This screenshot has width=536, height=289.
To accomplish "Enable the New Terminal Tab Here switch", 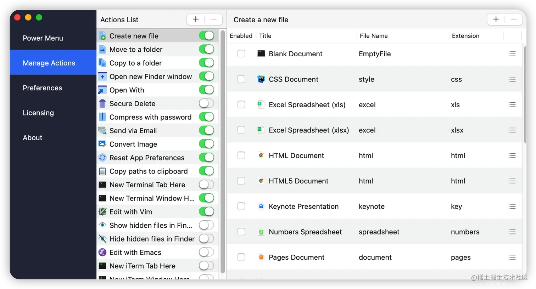I will (x=206, y=184).
